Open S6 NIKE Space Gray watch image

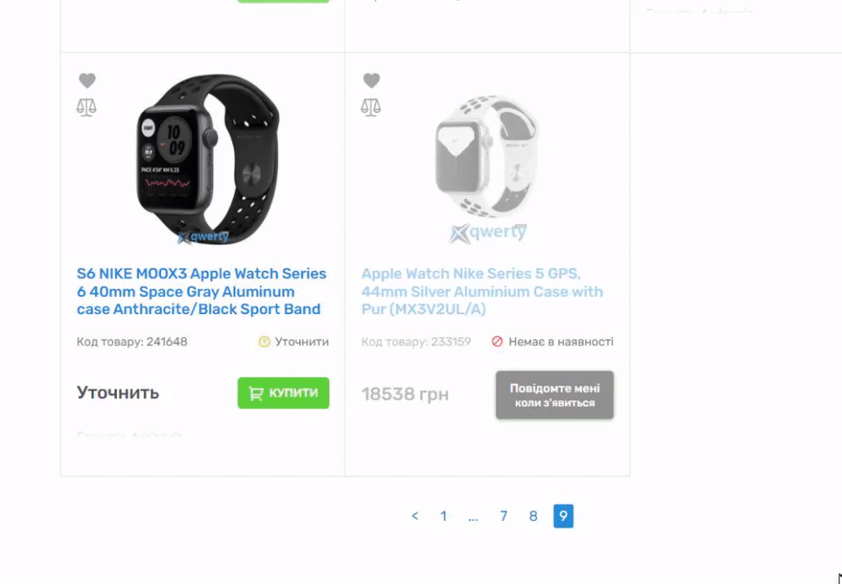(x=207, y=159)
